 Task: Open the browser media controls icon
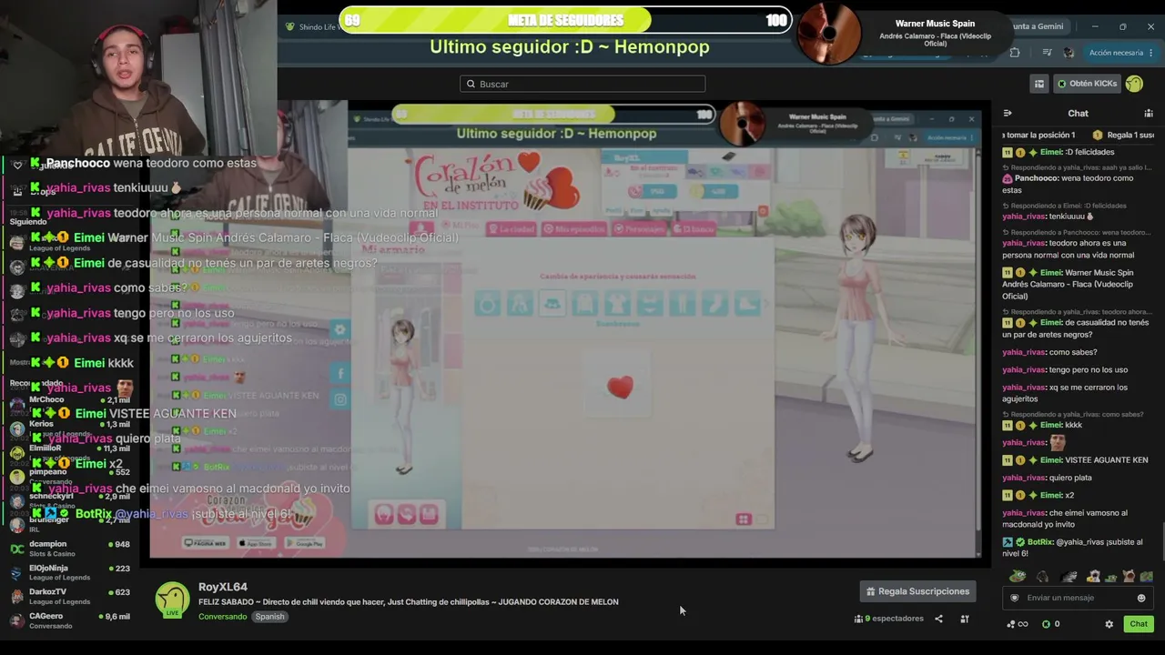click(x=1047, y=53)
